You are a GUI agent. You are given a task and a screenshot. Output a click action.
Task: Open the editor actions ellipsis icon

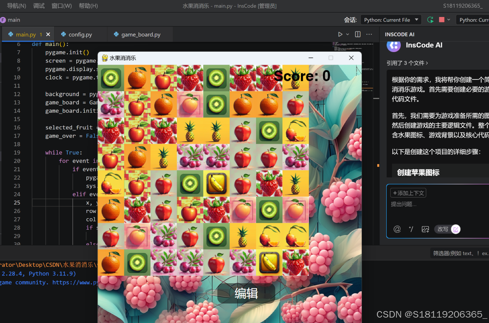pos(369,34)
